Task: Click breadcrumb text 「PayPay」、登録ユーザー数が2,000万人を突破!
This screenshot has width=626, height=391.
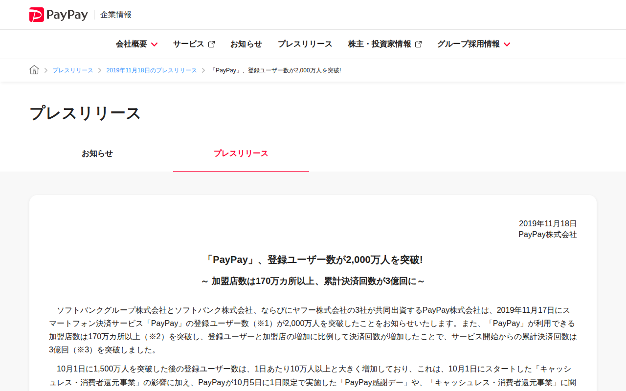Action: point(276,70)
